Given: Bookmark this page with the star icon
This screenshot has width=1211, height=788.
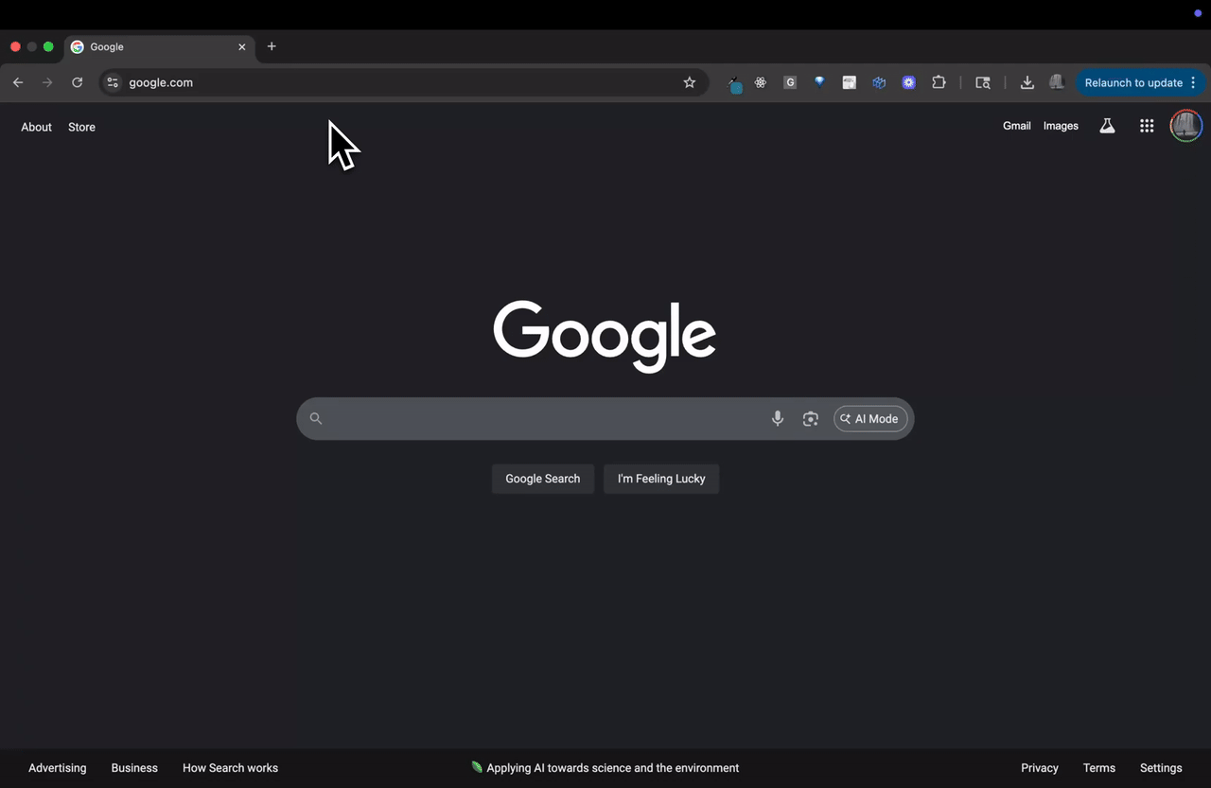Looking at the screenshot, I should tap(690, 82).
